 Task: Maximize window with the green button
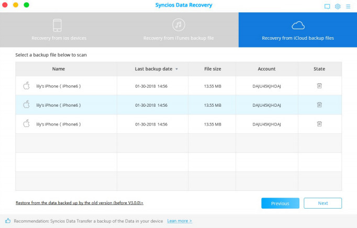[26, 5]
